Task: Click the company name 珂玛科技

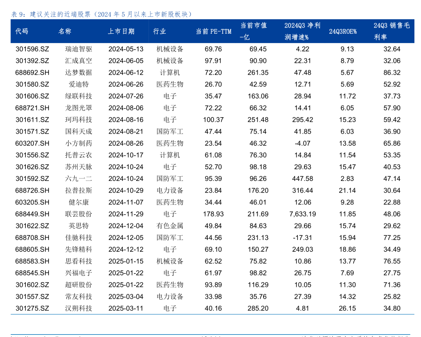Action: coord(78,120)
